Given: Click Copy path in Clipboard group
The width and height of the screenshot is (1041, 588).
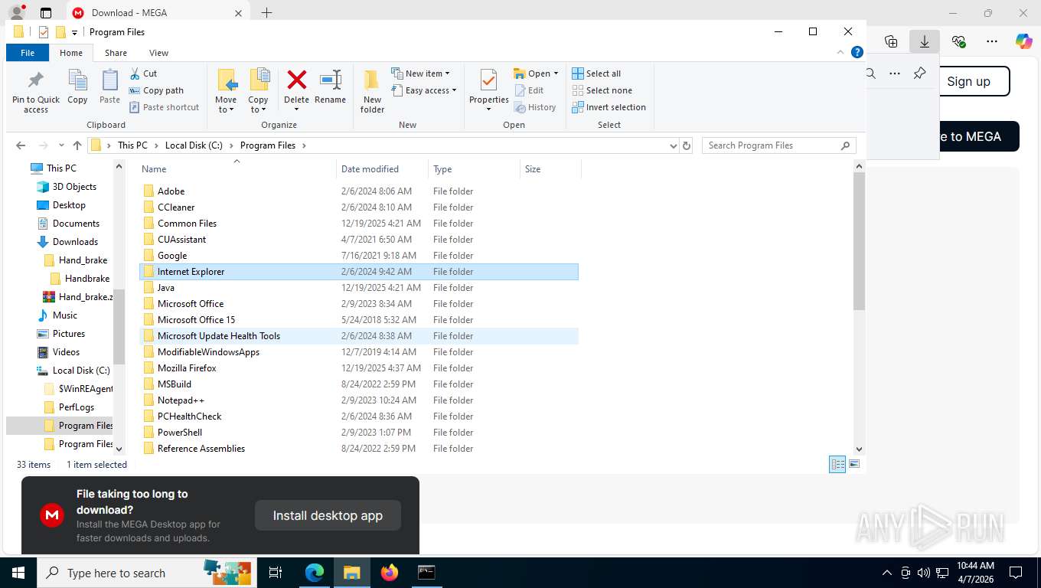Looking at the screenshot, I should (x=156, y=90).
